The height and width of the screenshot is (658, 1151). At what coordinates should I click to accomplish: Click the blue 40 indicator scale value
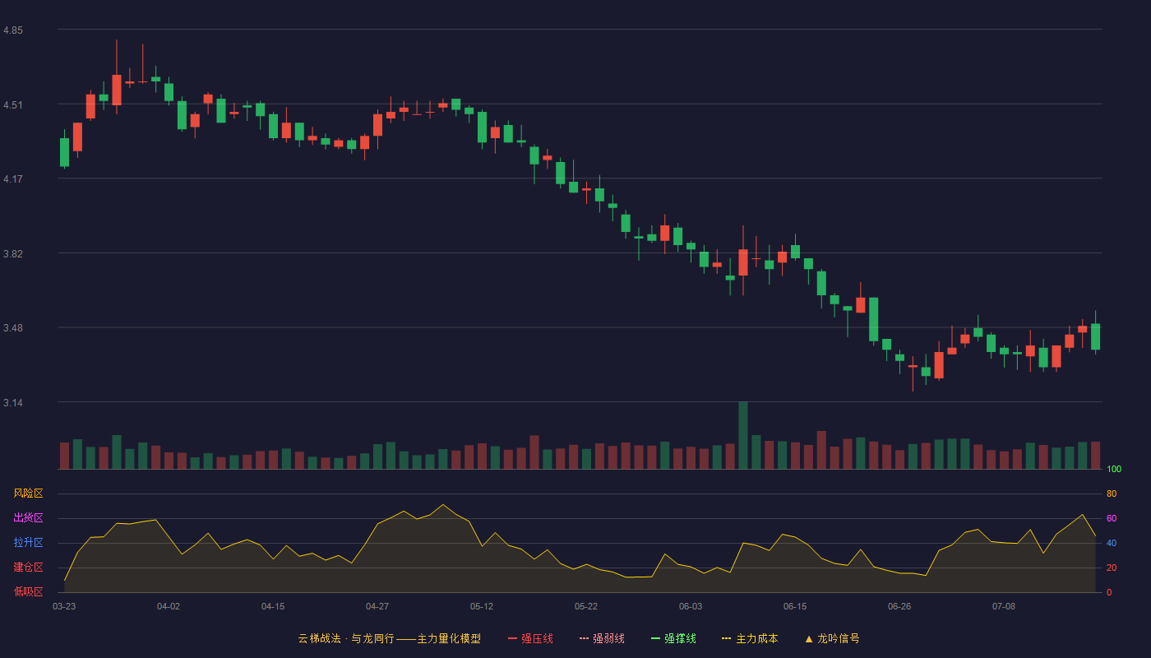(x=1112, y=543)
